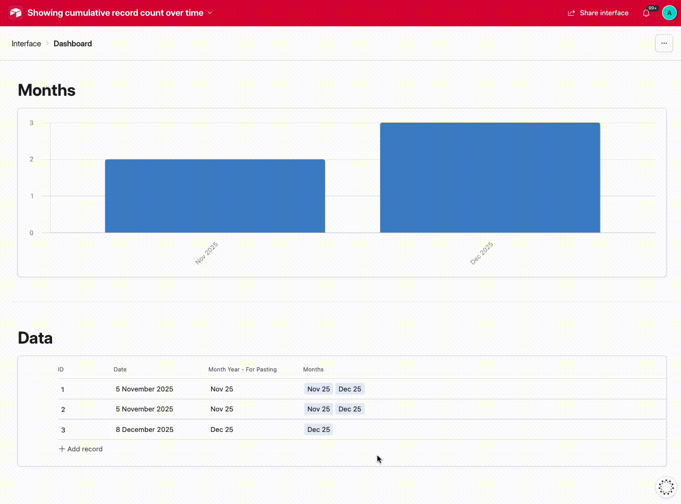Open the record with ID 1
This screenshot has width=681, height=504.
(x=362, y=389)
